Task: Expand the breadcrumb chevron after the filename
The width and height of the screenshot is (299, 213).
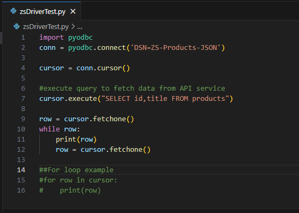Action: coord(73,27)
